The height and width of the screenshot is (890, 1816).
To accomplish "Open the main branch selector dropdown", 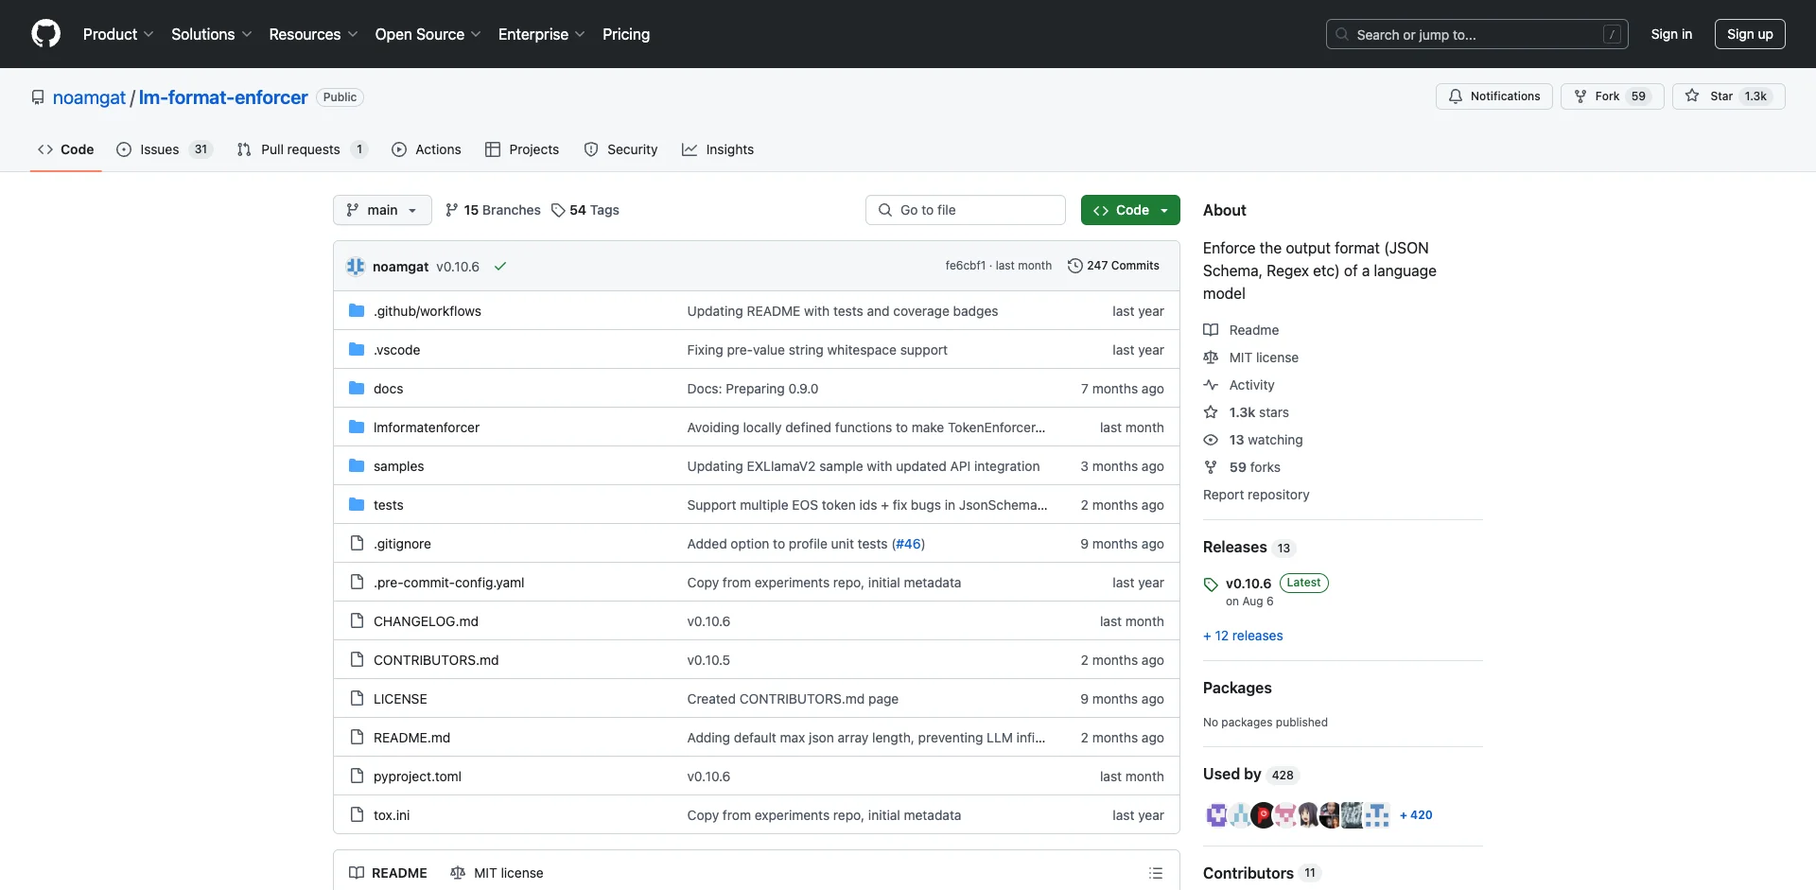I will pos(382,210).
